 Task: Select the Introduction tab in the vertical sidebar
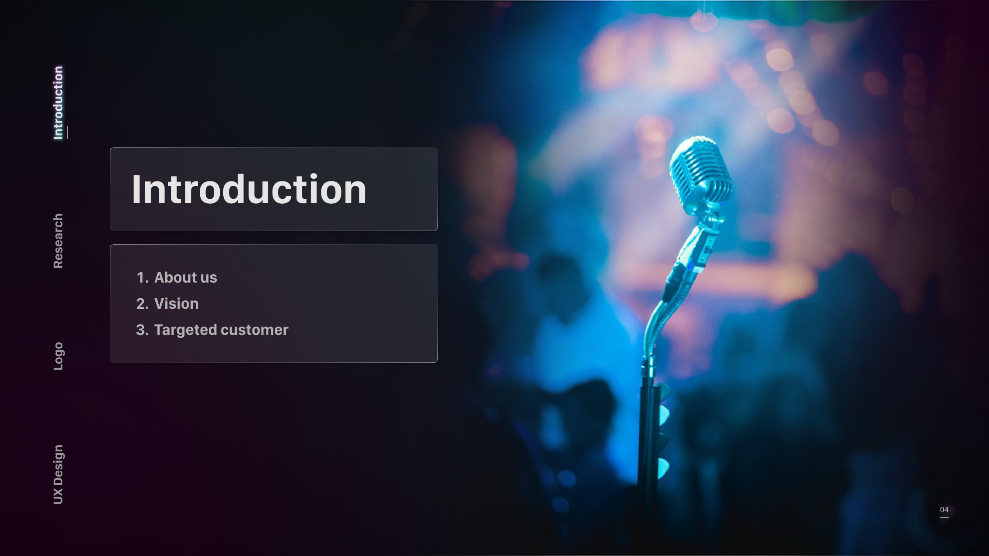(x=58, y=103)
